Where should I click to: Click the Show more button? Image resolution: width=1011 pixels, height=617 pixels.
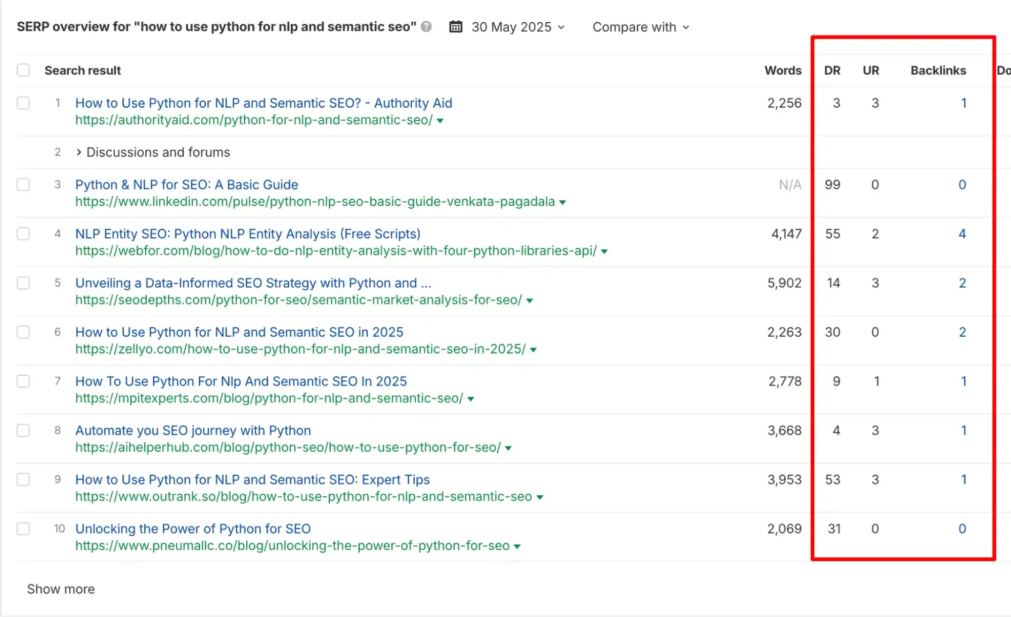pos(61,588)
